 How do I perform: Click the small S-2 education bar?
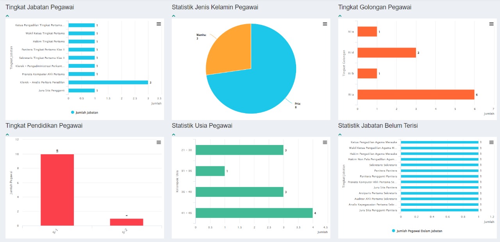126,222
